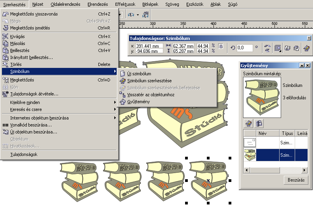Close the Tulajdonságsor property bar
313x206 pixels.
coord(309,38)
